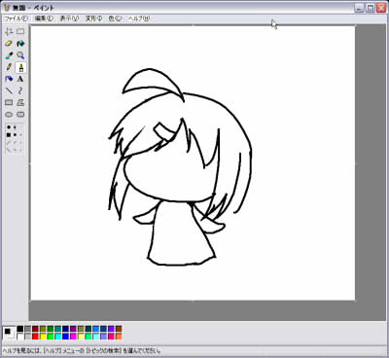Viewport: 389px width, 358px height.
Task: Open the File menu
Action: click(16, 18)
